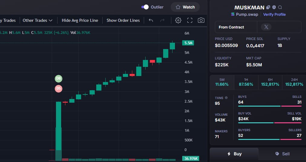Enter fullscreen chart mode icon
Viewport: 306px width, 162px height.
coord(190,20)
